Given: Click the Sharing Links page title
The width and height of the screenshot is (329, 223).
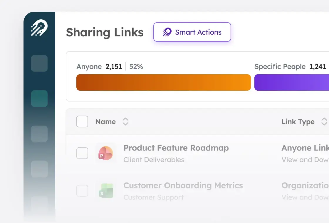Looking at the screenshot, I should [x=105, y=32].
